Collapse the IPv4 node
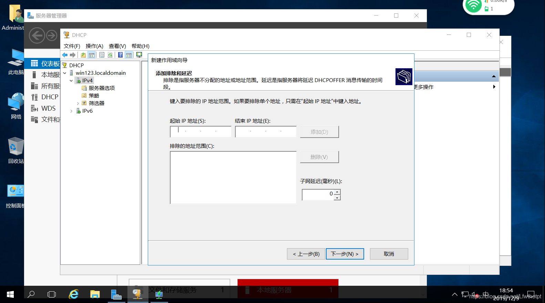Screen dimensions: 545x303 [x=71, y=80]
